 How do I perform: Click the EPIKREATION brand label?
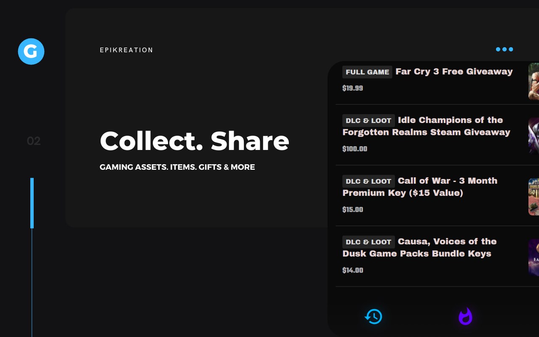(x=126, y=50)
